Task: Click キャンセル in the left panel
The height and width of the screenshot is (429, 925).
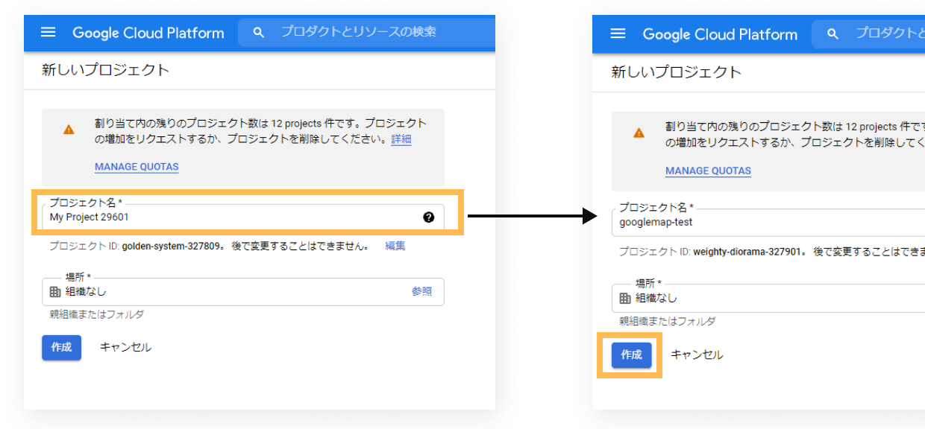Action: coord(125,347)
